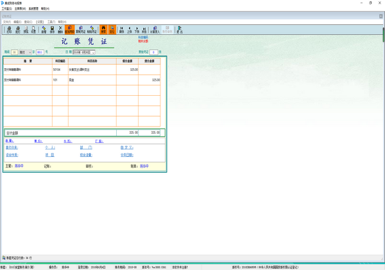
Task: Click the Copy Voucher (复制凭证) icon
Action: tap(81, 30)
